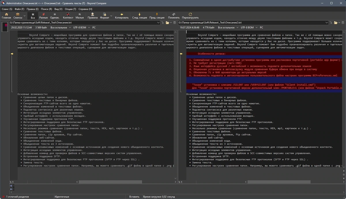346x199 pixels.
Task: Click left pane PC line-ending label
Action: [94, 28]
